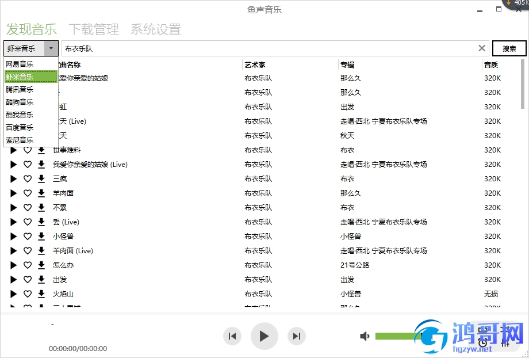Viewport: 529px width, 358px height.
Task: Favorite the song 小怪兽
Action: point(28,237)
